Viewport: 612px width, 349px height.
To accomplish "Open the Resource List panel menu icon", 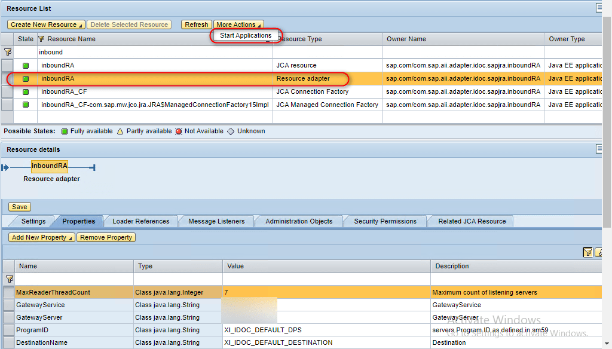I will (599, 8).
